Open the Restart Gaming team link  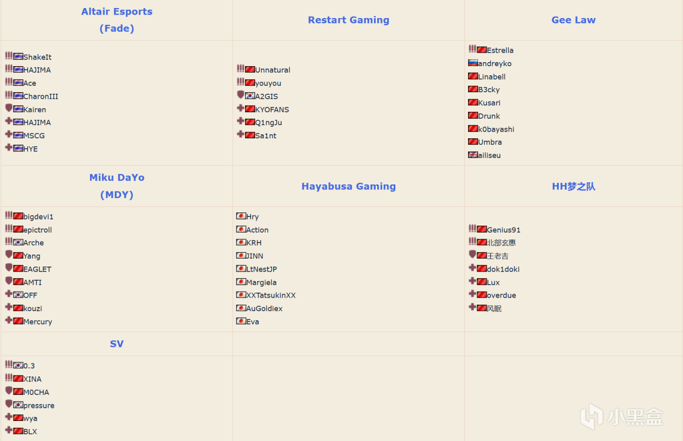click(x=349, y=20)
